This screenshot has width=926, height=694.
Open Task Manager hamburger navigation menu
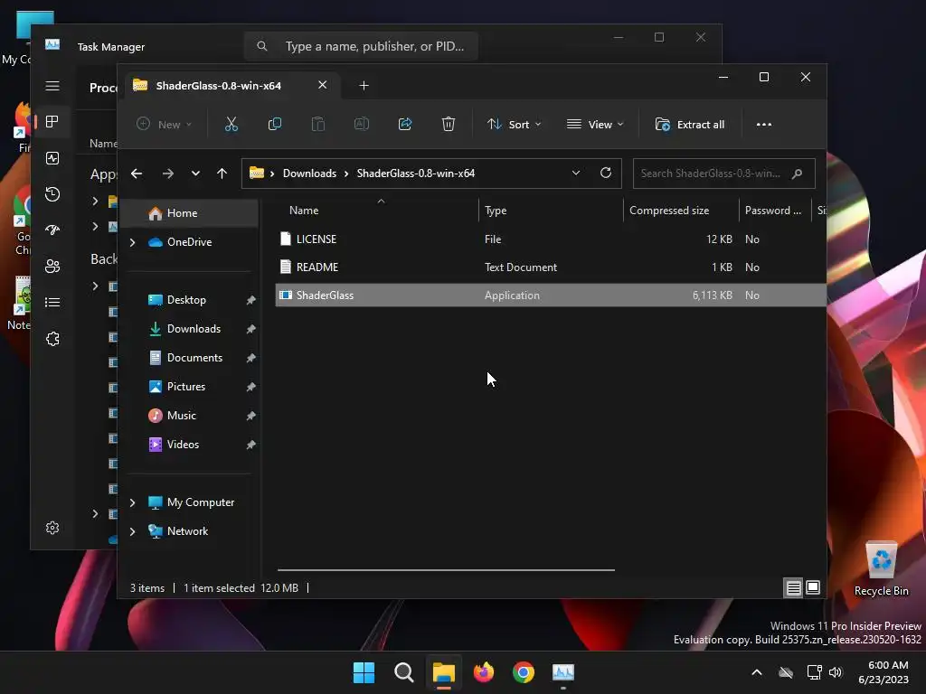52,86
